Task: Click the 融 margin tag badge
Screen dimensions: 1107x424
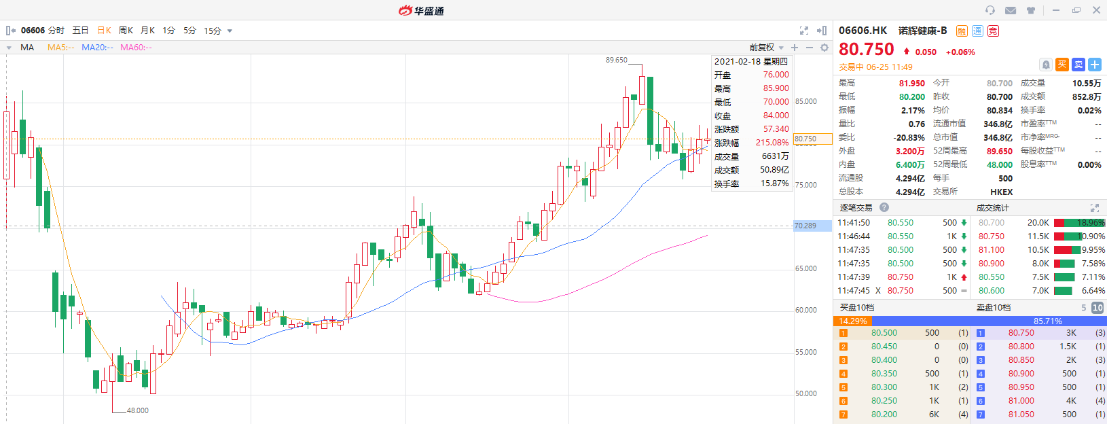Action: [962, 31]
